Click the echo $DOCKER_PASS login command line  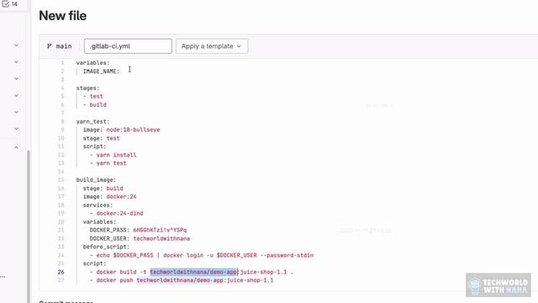tap(202, 255)
